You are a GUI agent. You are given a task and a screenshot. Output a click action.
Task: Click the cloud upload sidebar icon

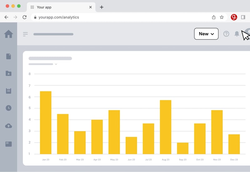[8, 126]
